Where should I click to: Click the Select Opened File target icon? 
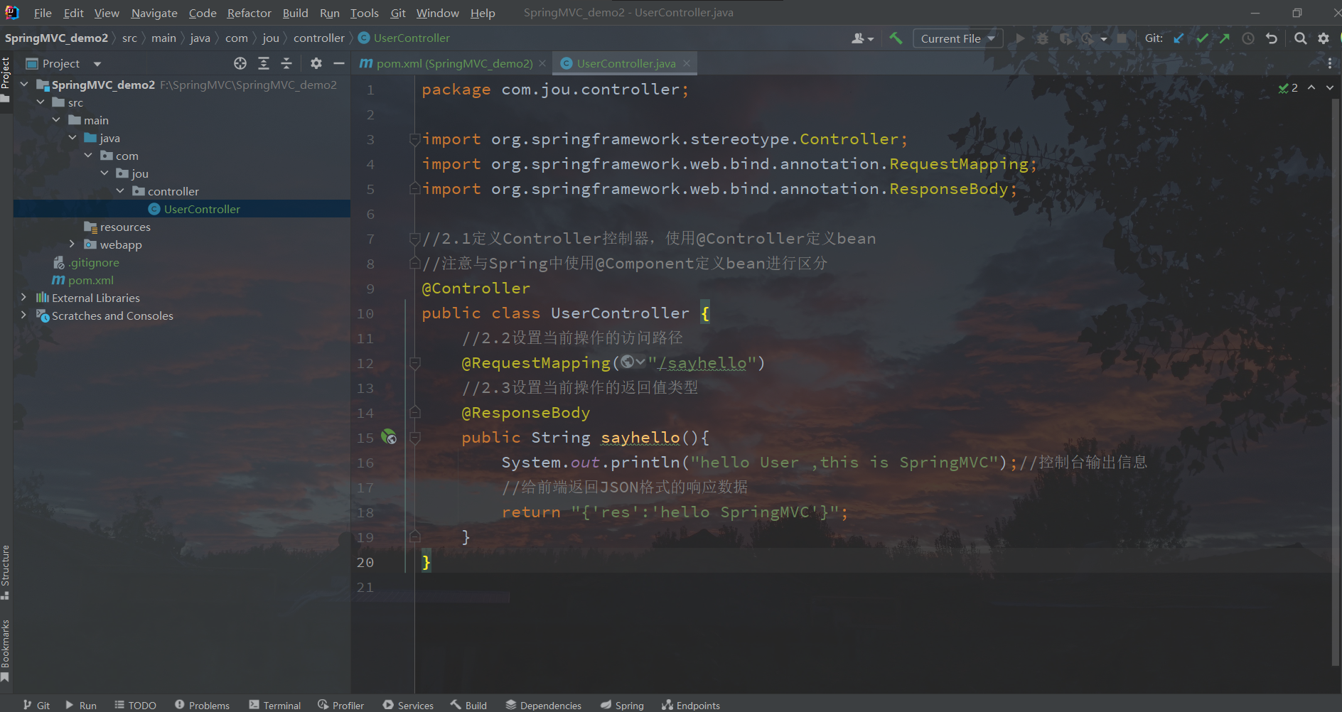(240, 63)
